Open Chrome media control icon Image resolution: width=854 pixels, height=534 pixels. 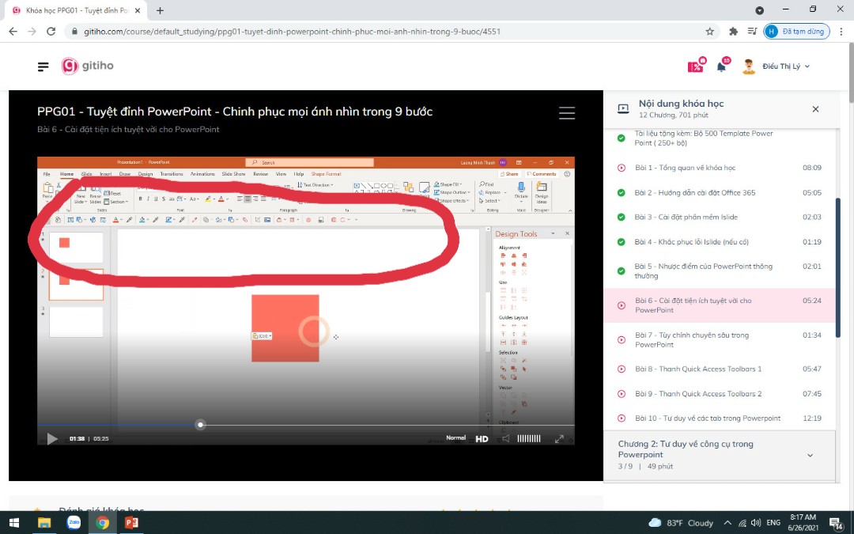pyautogui.click(x=752, y=32)
